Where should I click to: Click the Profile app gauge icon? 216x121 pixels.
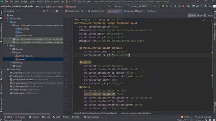[175, 6]
